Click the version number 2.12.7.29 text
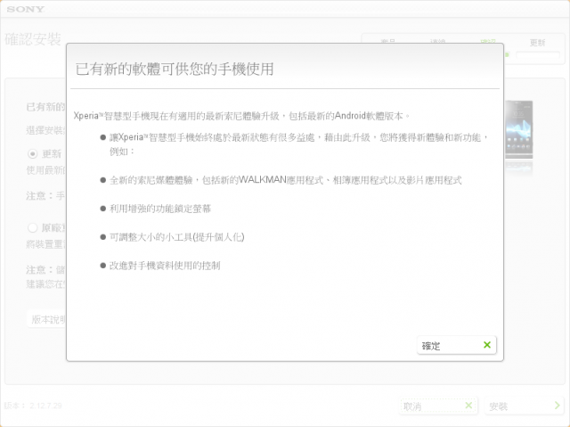This screenshot has width=570, height=427. (x=45, y=406)
